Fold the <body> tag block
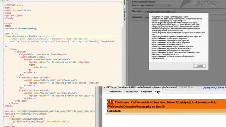This screenshot has height=127, width=226. [x=4, y=23]
